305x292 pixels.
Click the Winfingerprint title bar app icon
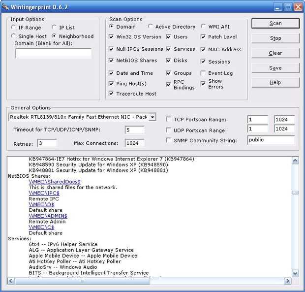5,7
